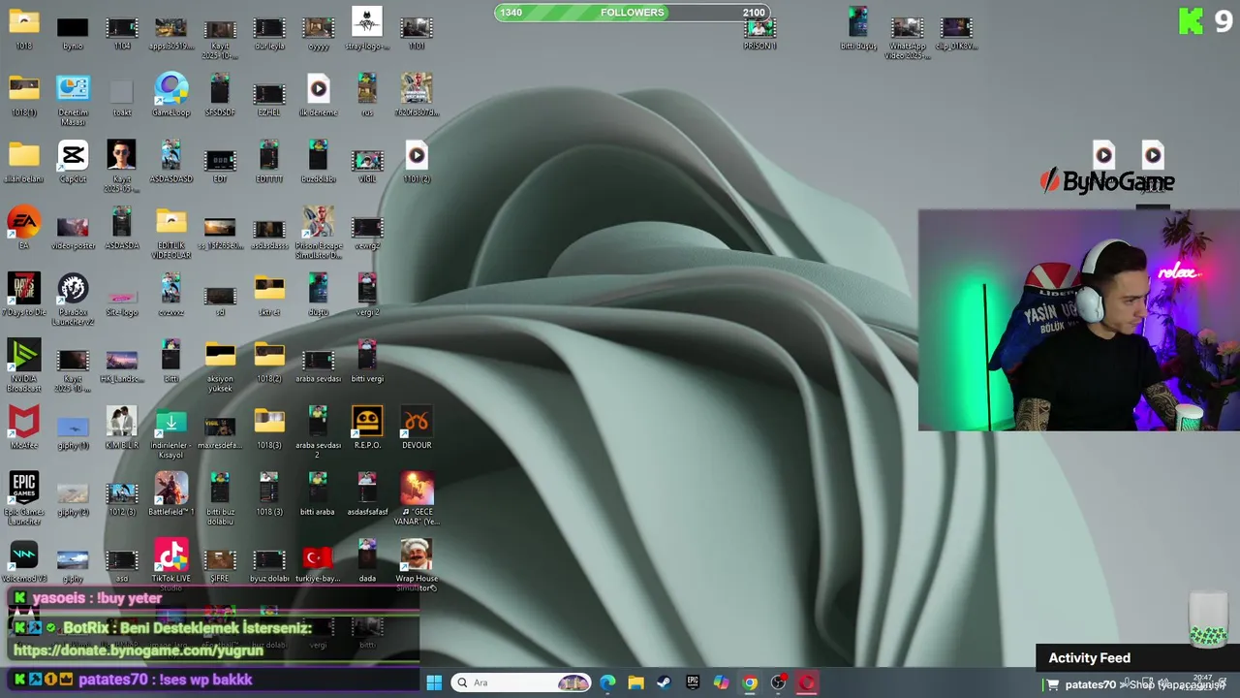The image size is (1240, 698).
Task: Open the Voicemod V3 shortcut
Action: pos(24,562)
